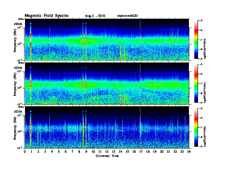Click the dZ/dt panel label

point(18,111)
